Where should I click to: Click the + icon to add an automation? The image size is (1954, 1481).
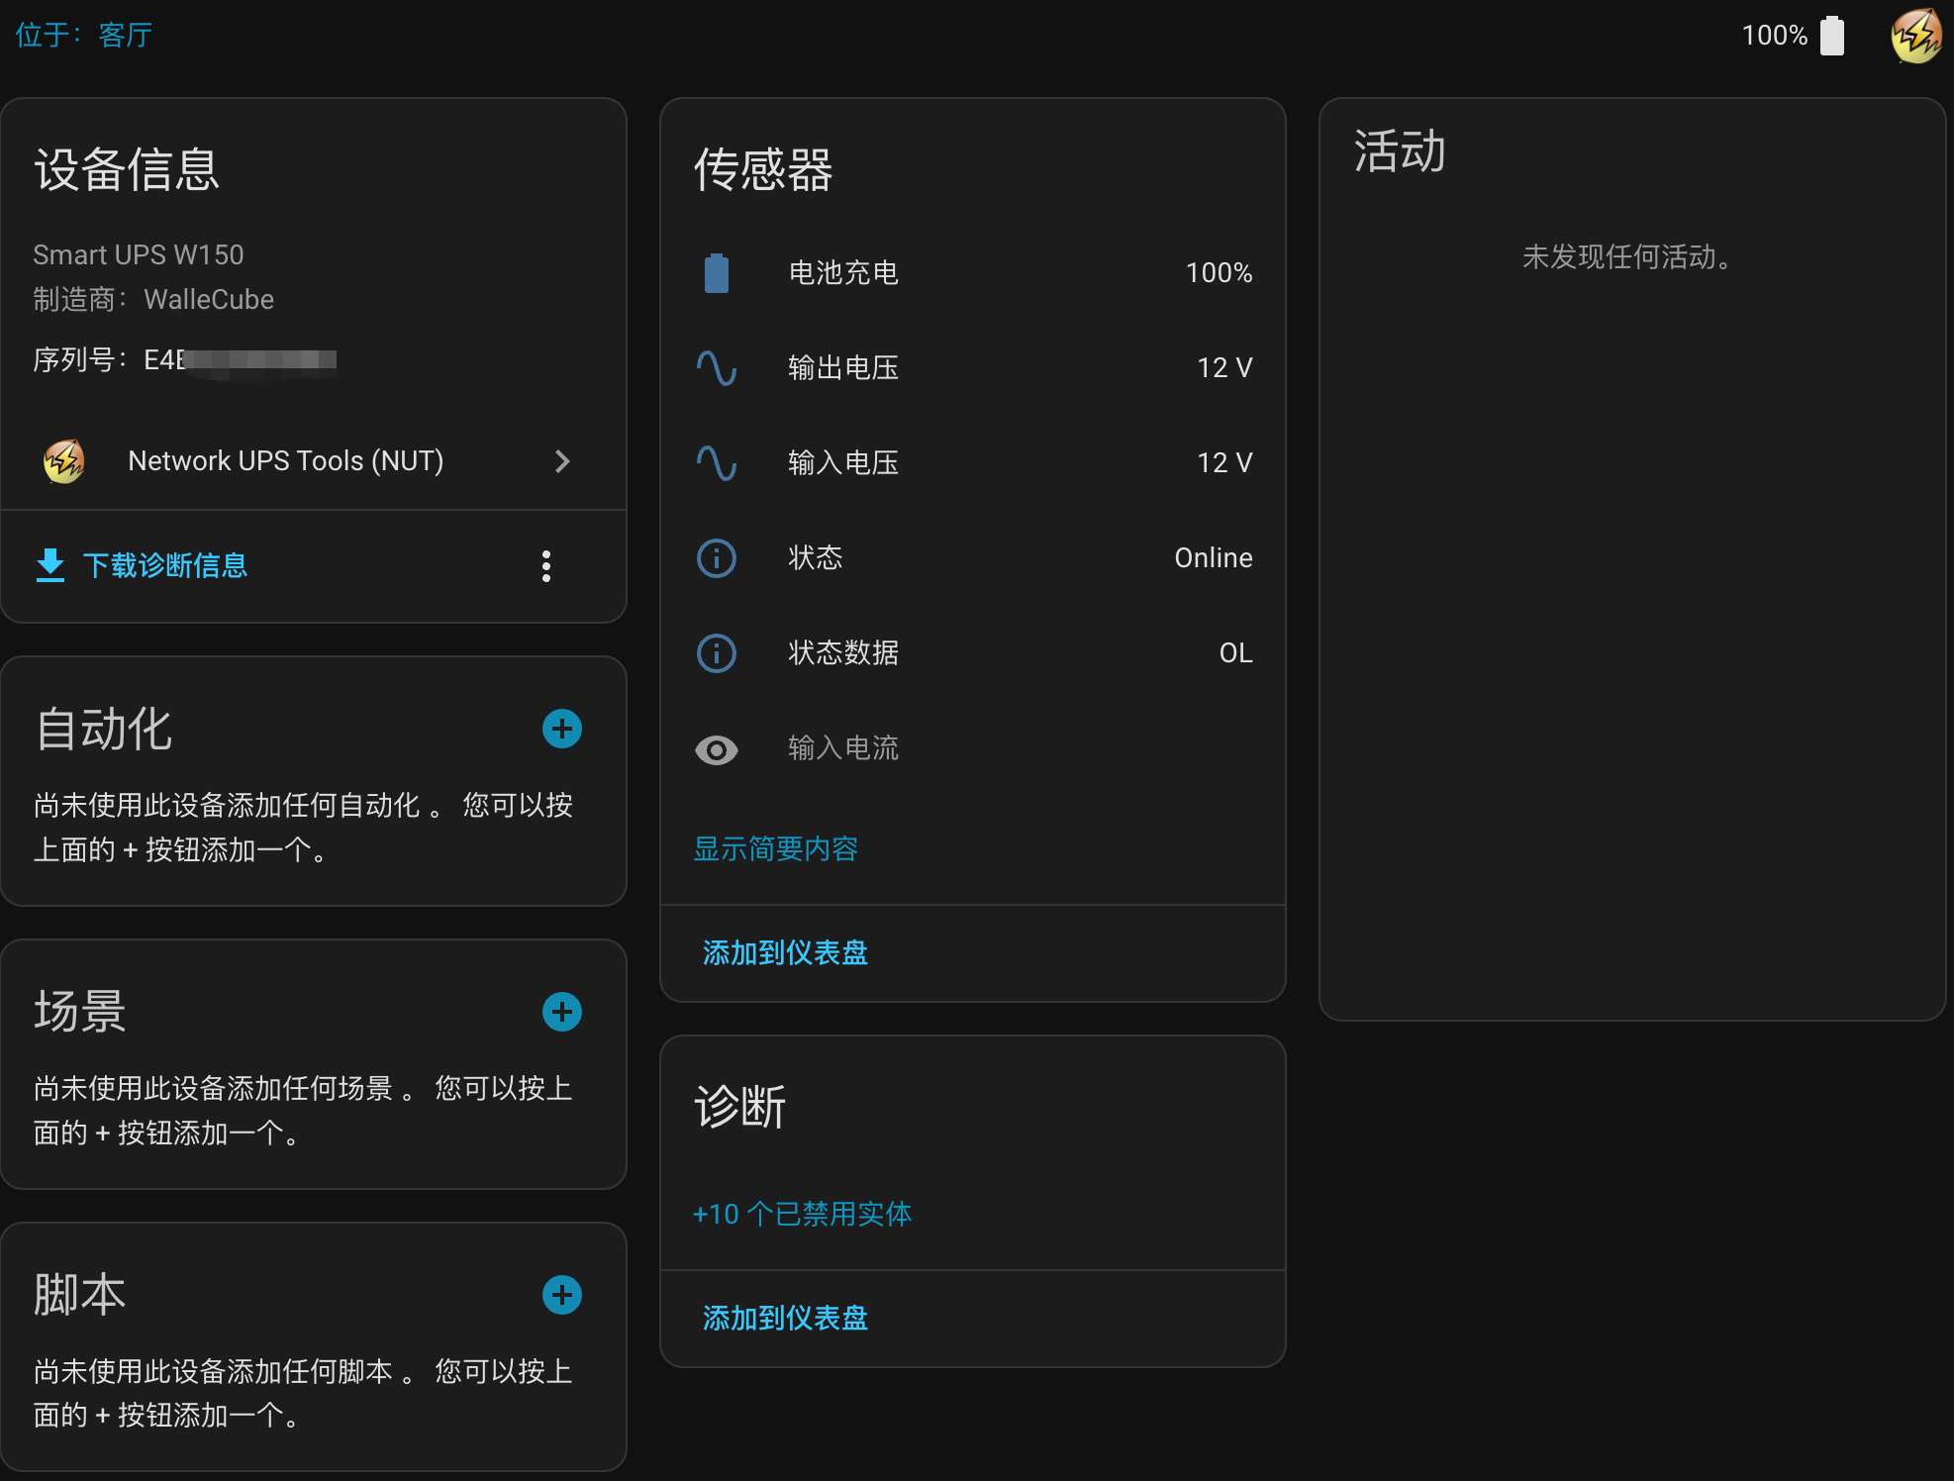tap(561, 729)
